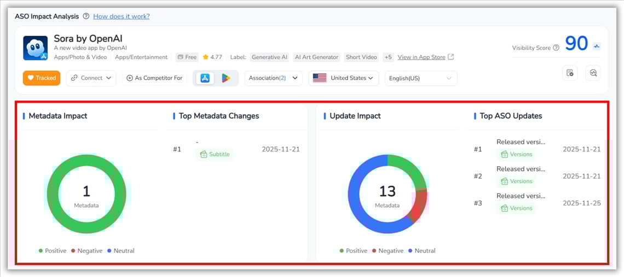The width and height of the screenshot is (624, 277).
Task: Open the report settings icon button
Action: pyautogui.click(x=570, y=73)
